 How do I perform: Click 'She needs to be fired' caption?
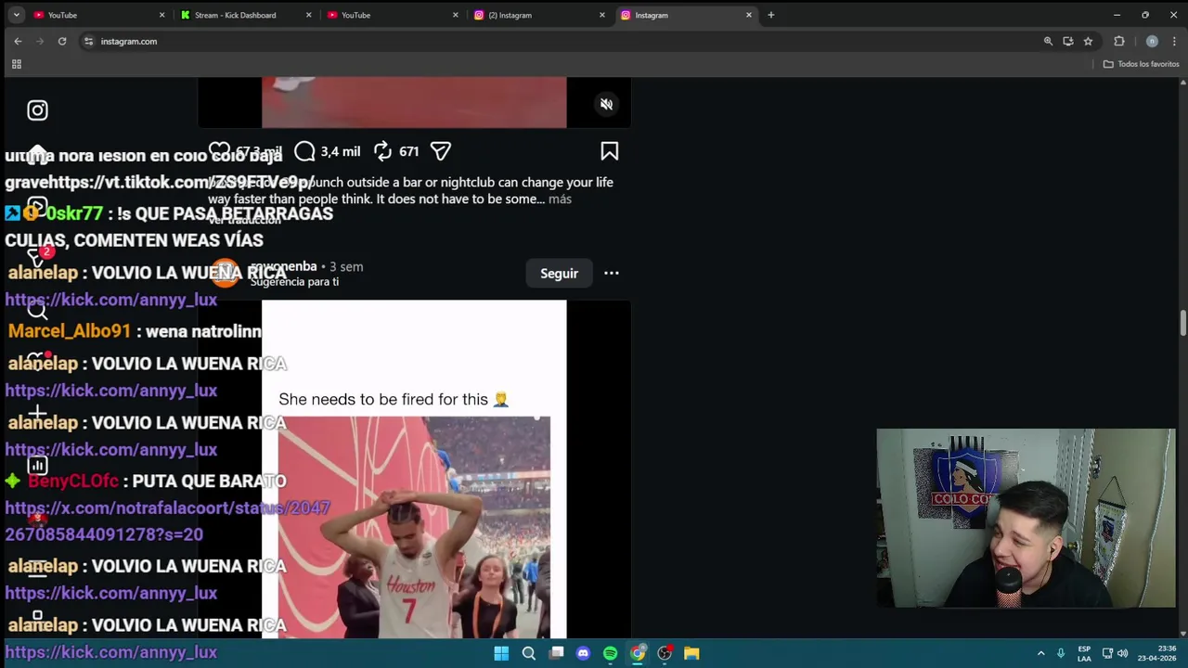click(x=394, y=399)
